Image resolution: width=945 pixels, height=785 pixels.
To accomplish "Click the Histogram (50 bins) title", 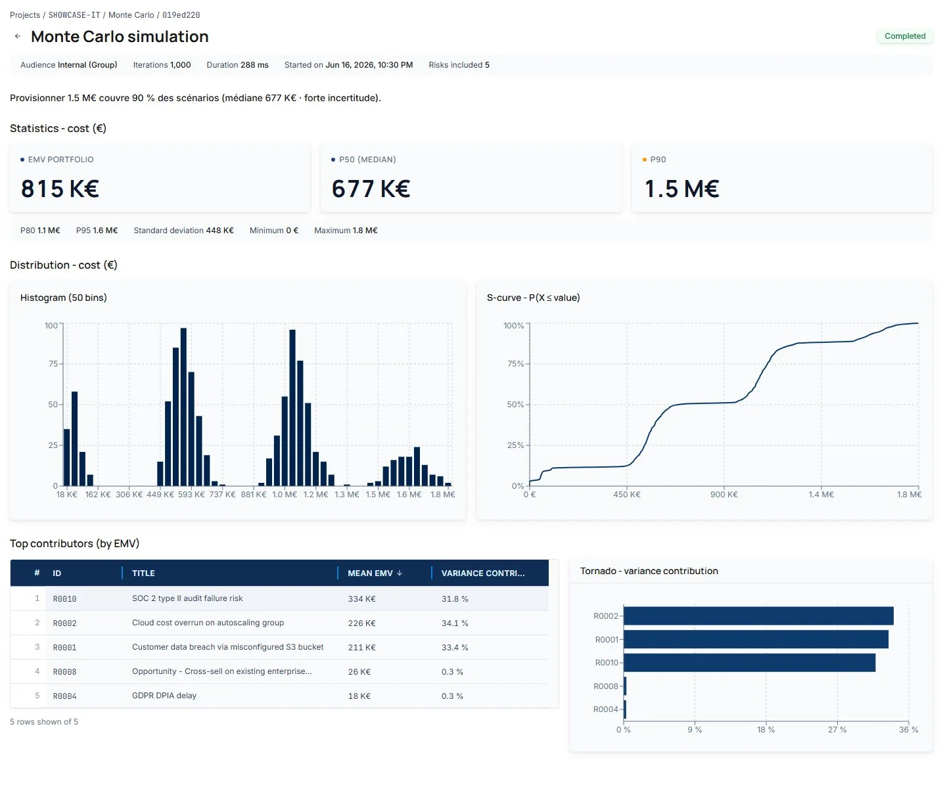I will coord(64,298).
